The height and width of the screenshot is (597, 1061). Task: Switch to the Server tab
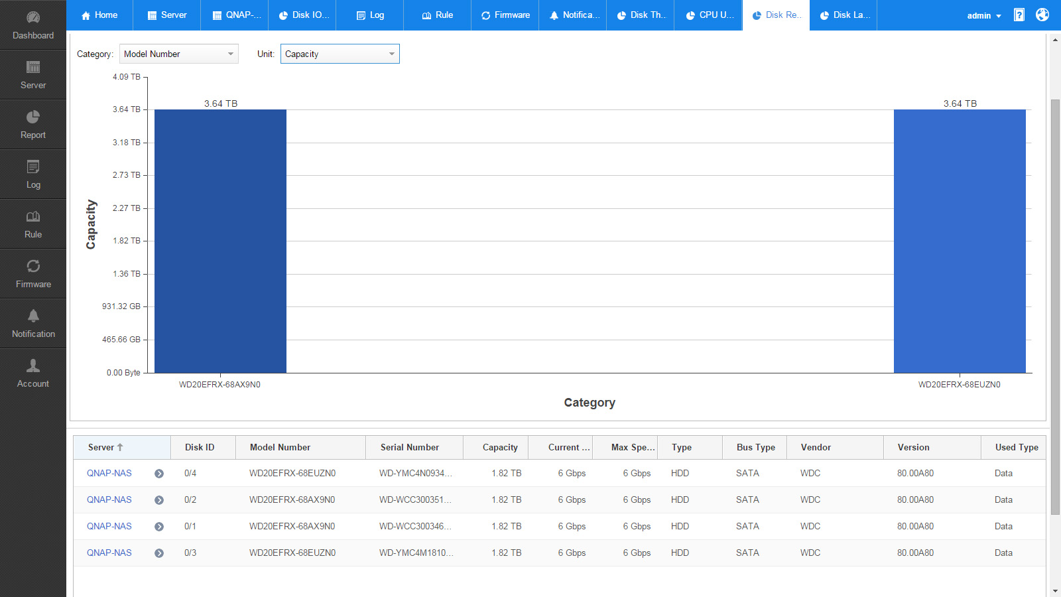[x=167, y=15]
